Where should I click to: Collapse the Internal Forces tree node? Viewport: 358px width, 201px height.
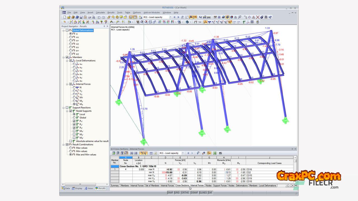pyautogui.click(x=67, y=84)
